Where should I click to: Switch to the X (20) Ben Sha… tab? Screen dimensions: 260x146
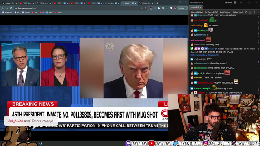(x=146, y=3)
